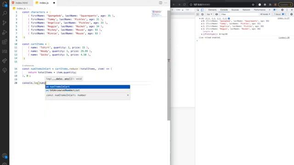Open the Run and Debug view

tap(5, 33)
